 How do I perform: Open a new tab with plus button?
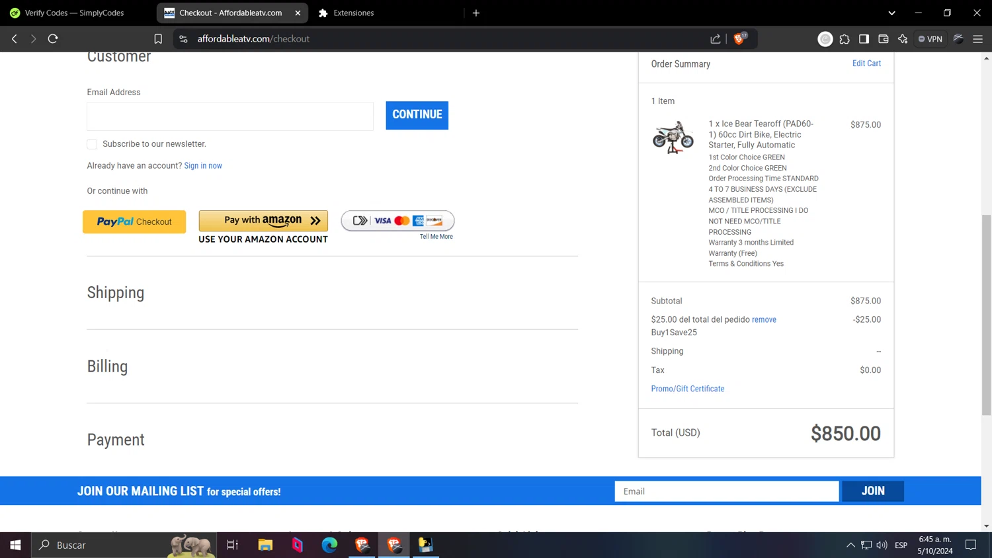pyautogui.click(x=476, y=13)
